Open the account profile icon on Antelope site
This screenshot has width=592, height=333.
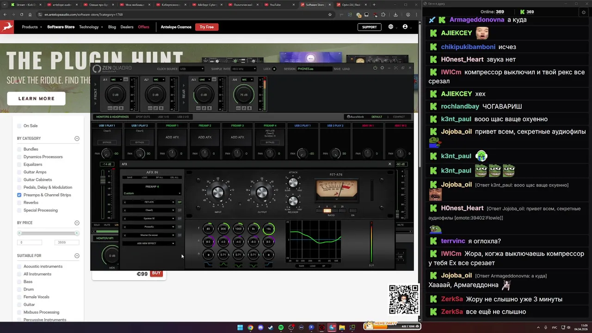405,27
